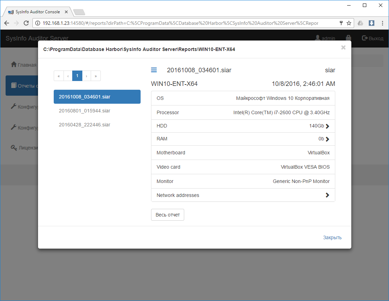Open Отчеты in the sidebar
Image resolution: width=389 pixels, height=301 pixels.
(x=22, y=86)
